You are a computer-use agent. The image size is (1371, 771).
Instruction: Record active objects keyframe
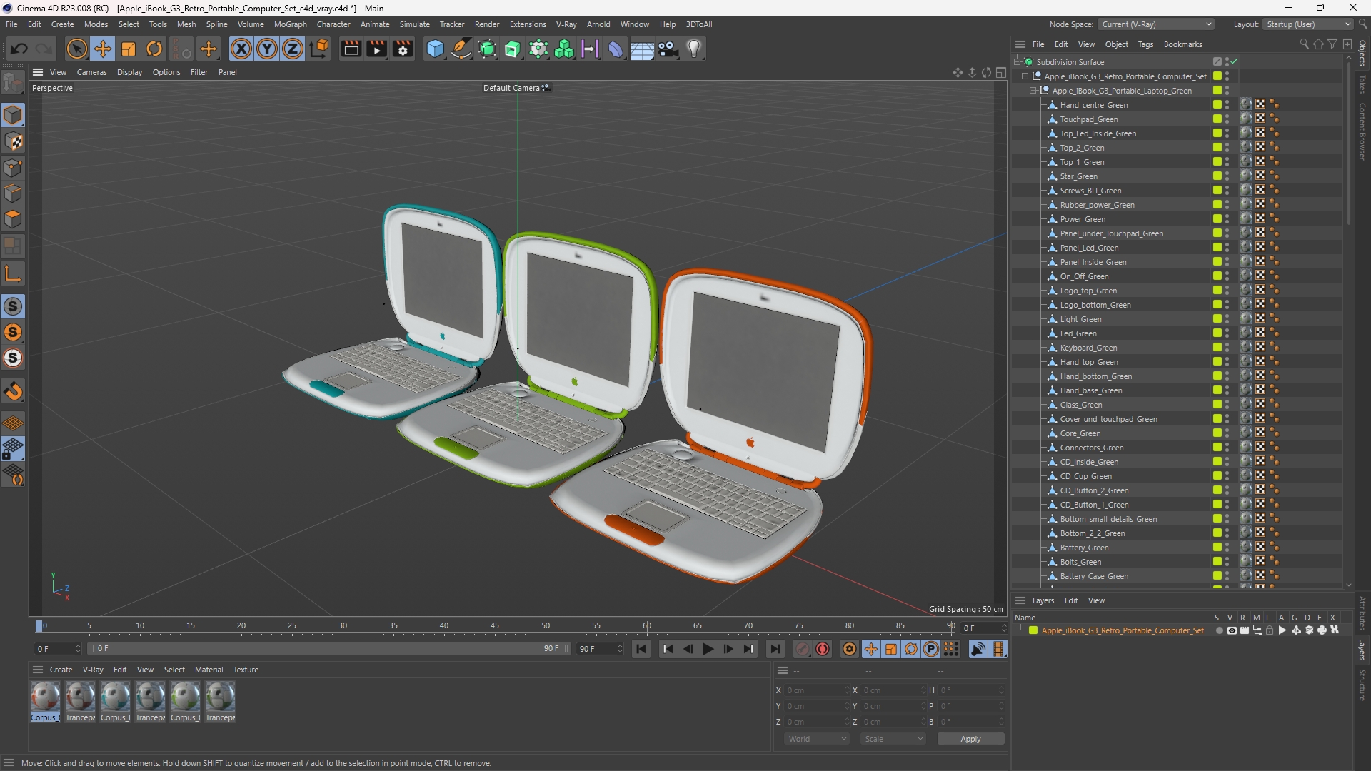click(x=803, y=649)
